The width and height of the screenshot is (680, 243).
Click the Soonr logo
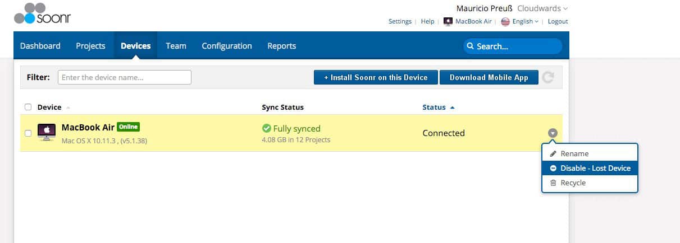click(x=42, y=13)
